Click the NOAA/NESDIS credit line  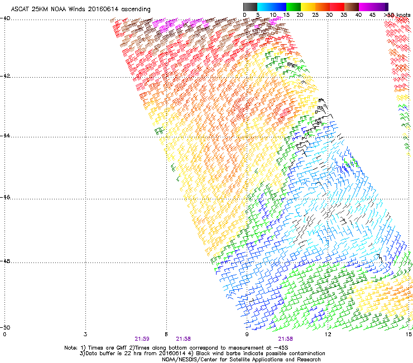[x=241, y=360]
